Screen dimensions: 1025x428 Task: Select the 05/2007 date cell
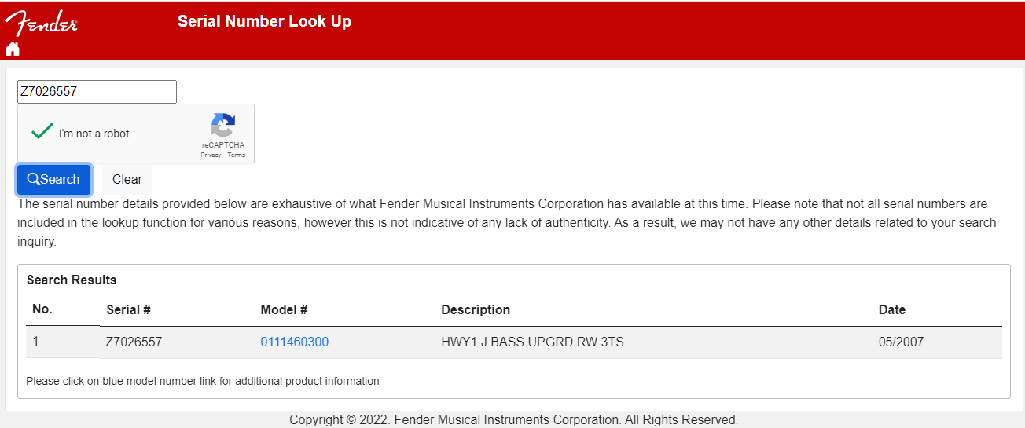tap(902, 342)
